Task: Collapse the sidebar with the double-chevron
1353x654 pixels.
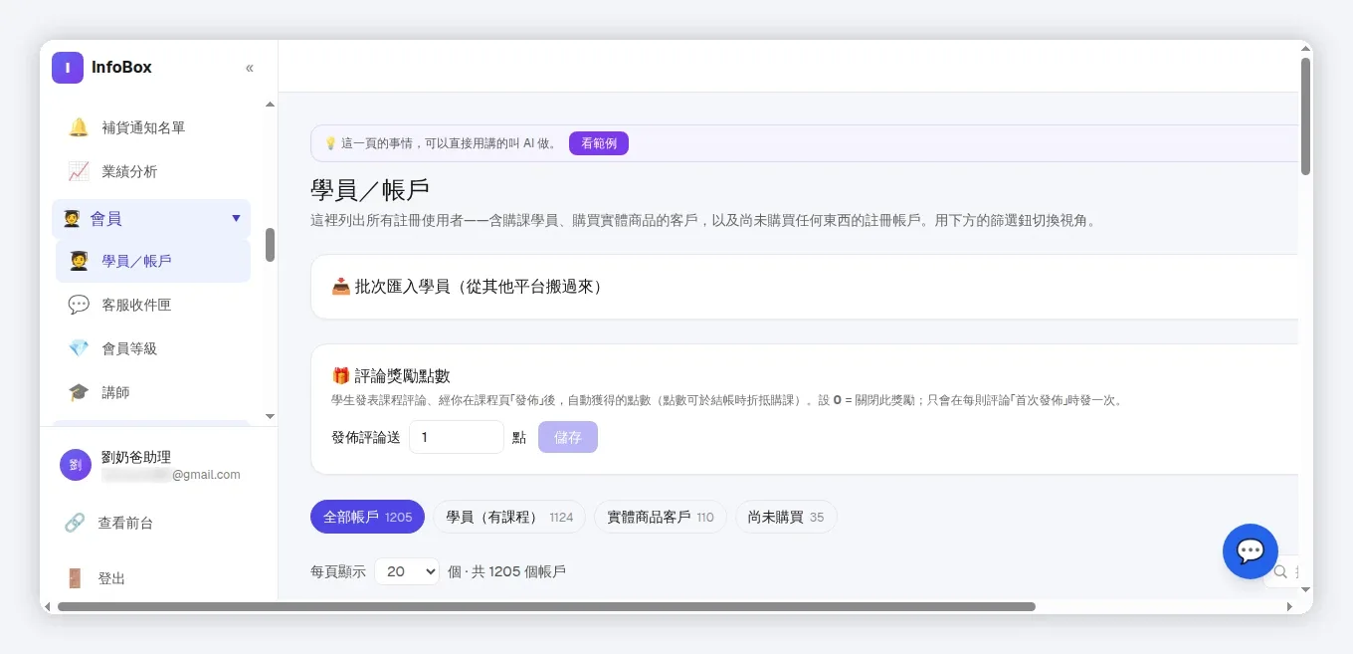Action: (x=250, y=68)
